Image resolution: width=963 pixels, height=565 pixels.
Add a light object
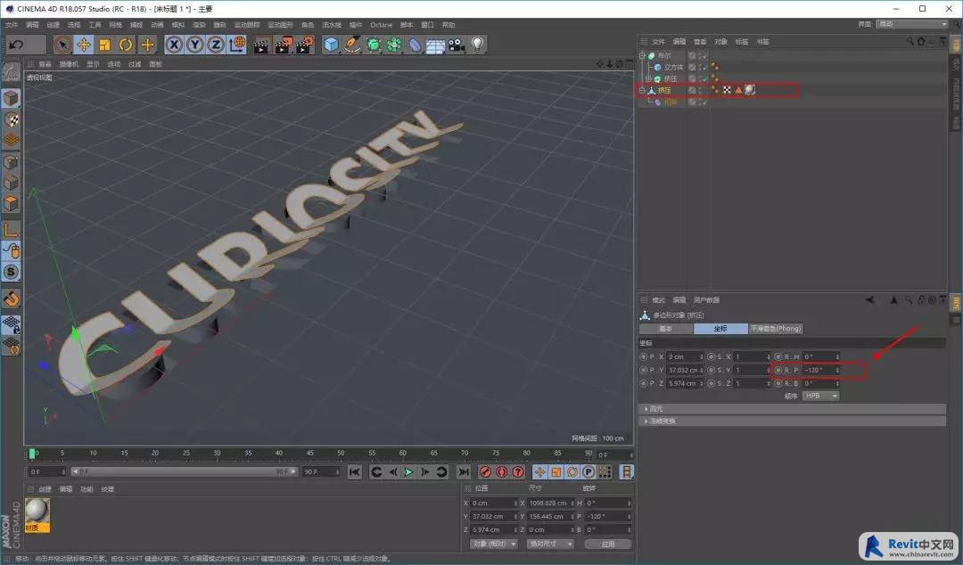pos(477,45)
